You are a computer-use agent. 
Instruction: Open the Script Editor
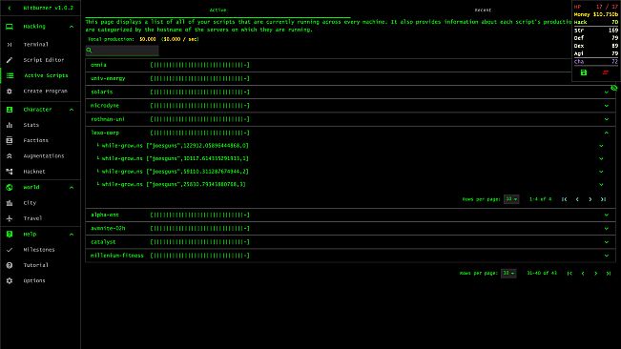[x=40, y=60]
